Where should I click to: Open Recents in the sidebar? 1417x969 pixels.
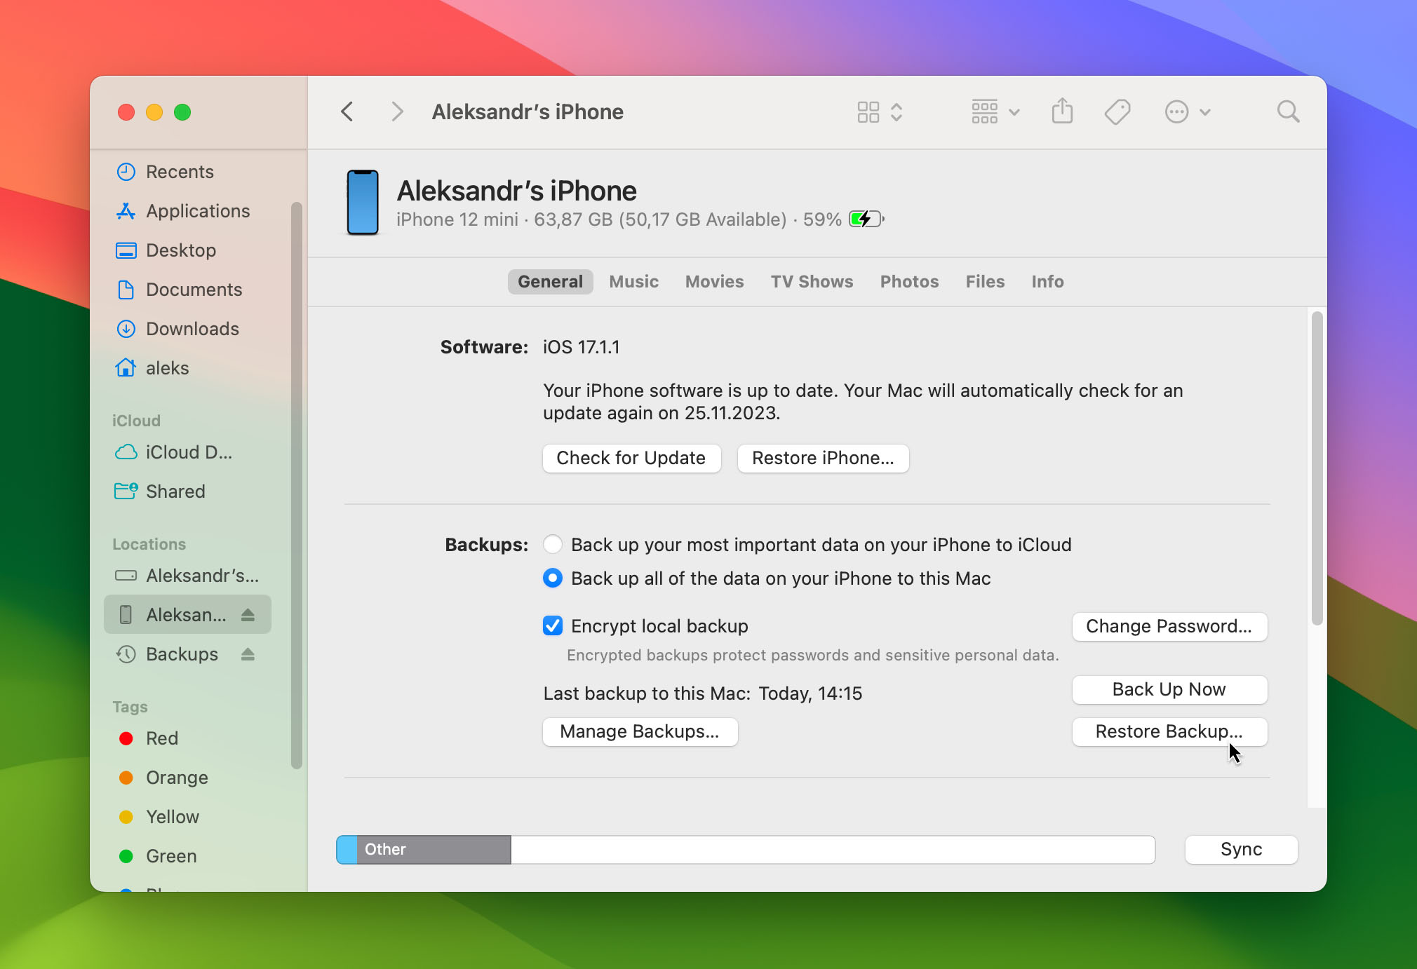(x=187, y=172)
